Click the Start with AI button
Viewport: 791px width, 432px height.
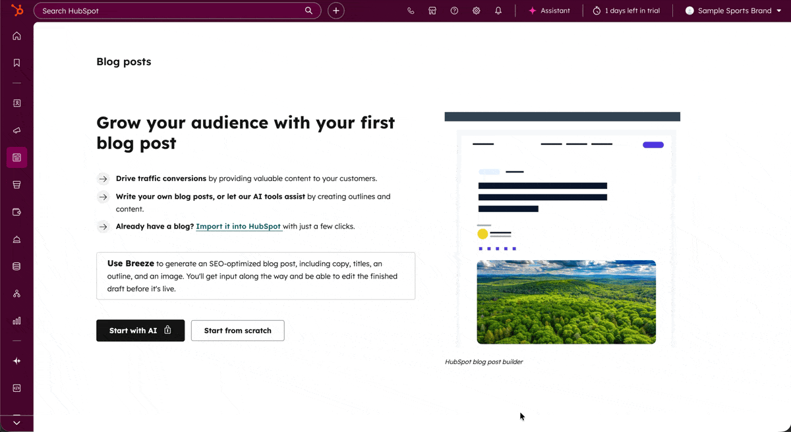140,331
